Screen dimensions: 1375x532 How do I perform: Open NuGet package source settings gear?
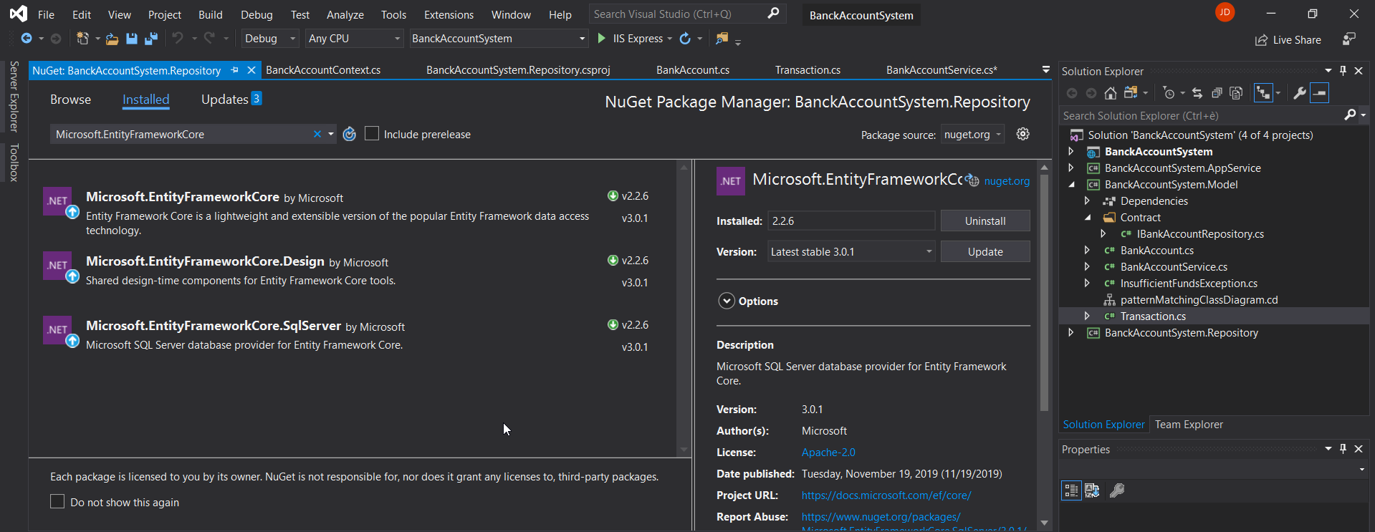[x=1023, y=134]
